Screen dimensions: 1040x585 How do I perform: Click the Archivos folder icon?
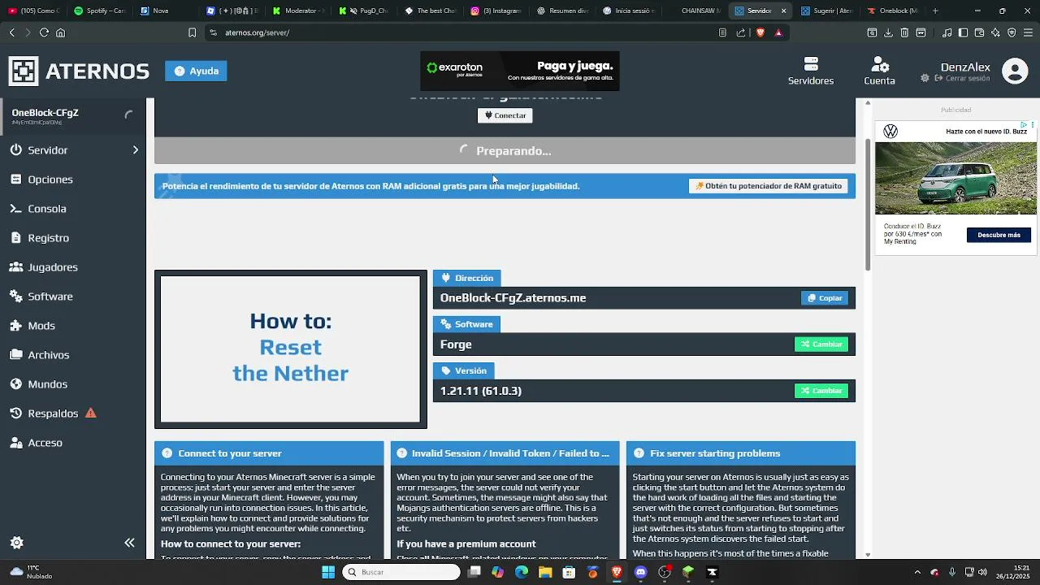tap(15, 355)
